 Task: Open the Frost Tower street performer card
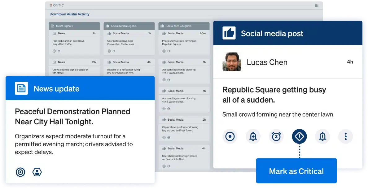[184, 129]
